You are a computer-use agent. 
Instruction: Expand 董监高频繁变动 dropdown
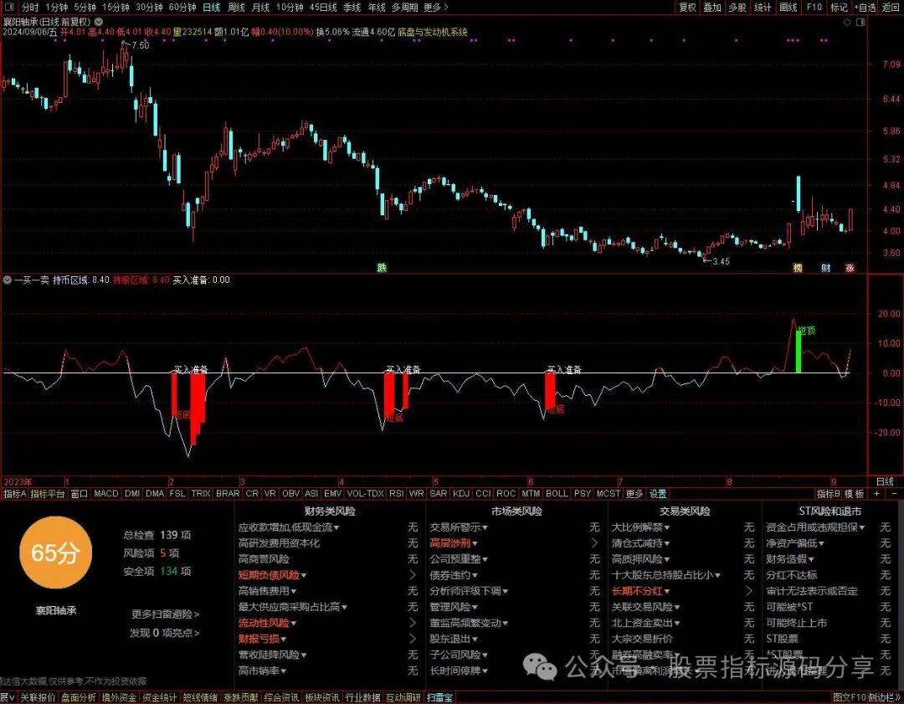click(469, 623)
